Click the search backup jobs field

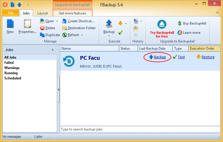(140, 129)
